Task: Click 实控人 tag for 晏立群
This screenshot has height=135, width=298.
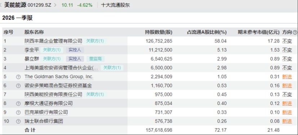Action: pos(75,59)
